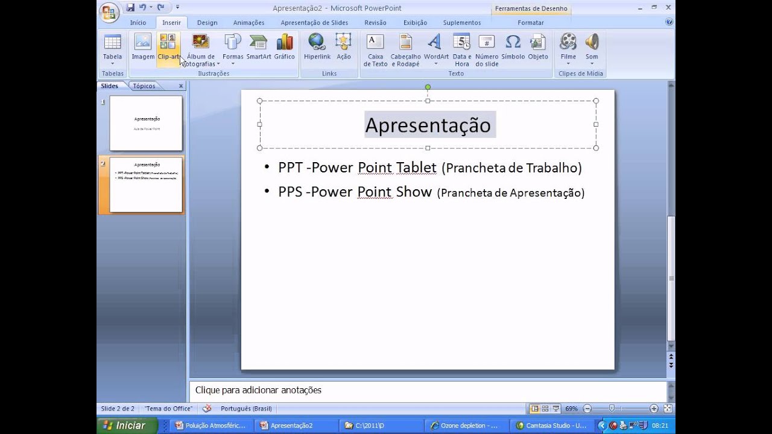This screenshot has width=772, height=434.
Task: Click the 69% zoom level
Action: (571, 409)
